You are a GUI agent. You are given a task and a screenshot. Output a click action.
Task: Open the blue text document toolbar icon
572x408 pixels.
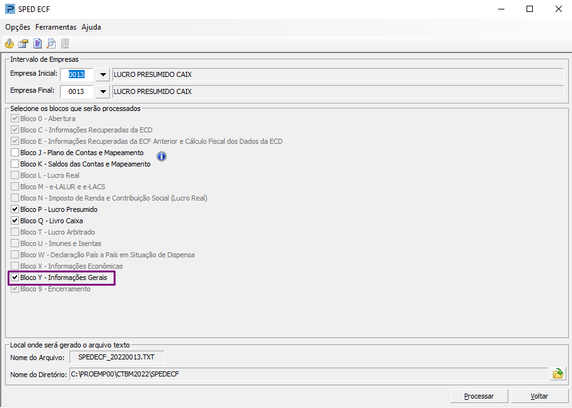[x=37, y=44]
